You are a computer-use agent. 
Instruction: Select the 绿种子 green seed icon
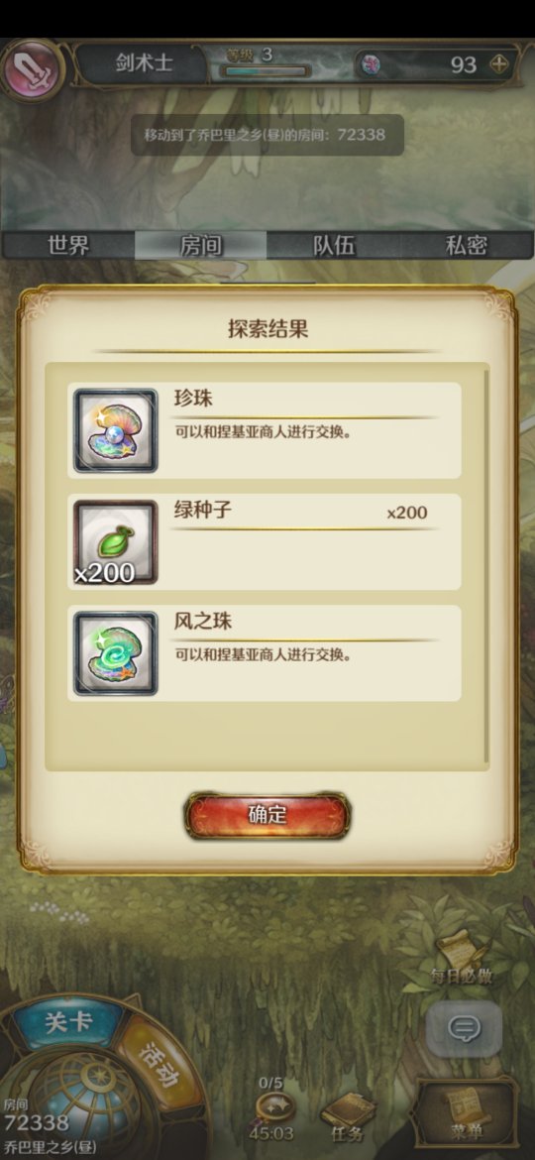(115, 542)
